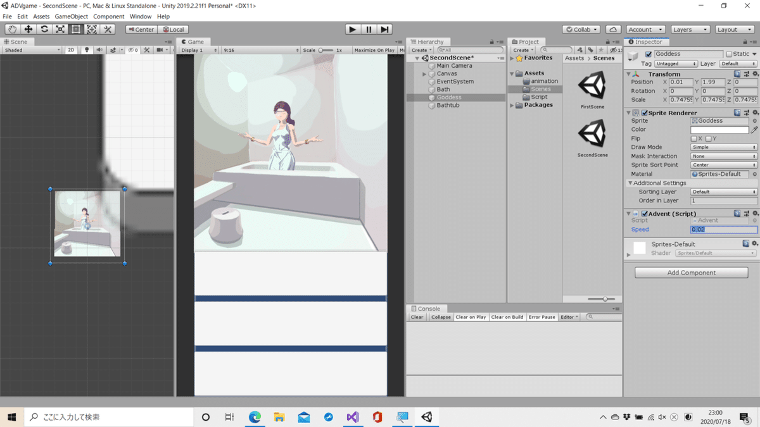Viewport: 760px width, 427px height.
Task: Click the sprite Color swatch
Action: (x=719, y=130)
